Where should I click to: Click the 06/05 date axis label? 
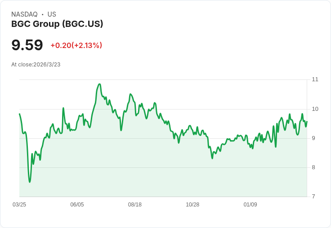tap(77, 204)
